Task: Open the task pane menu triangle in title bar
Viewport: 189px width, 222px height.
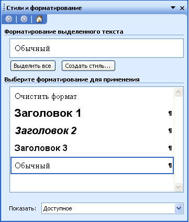Action: (173, 8)
